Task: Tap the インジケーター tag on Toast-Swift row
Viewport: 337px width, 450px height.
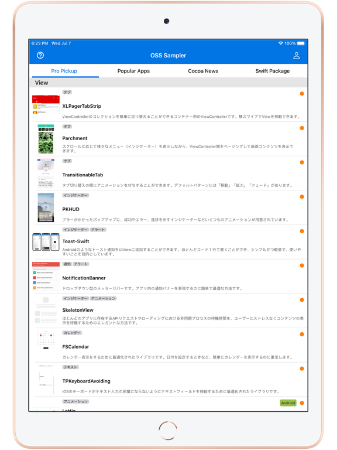Action: [75, 230]
